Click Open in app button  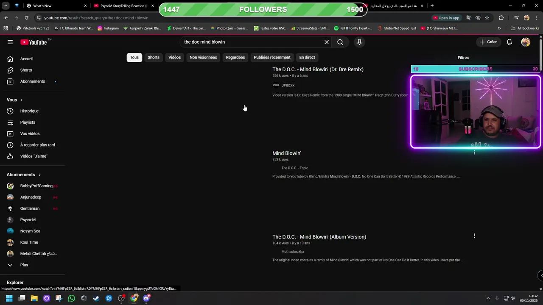click(446, 18)
